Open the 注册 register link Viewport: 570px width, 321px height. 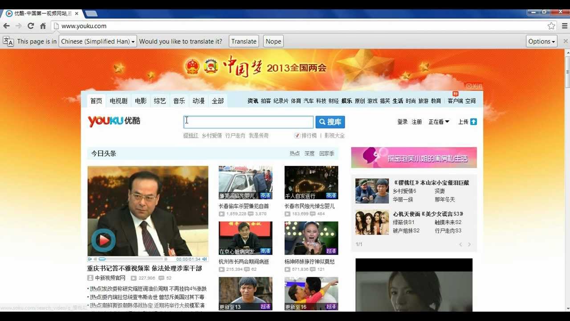tap(417, 122)
